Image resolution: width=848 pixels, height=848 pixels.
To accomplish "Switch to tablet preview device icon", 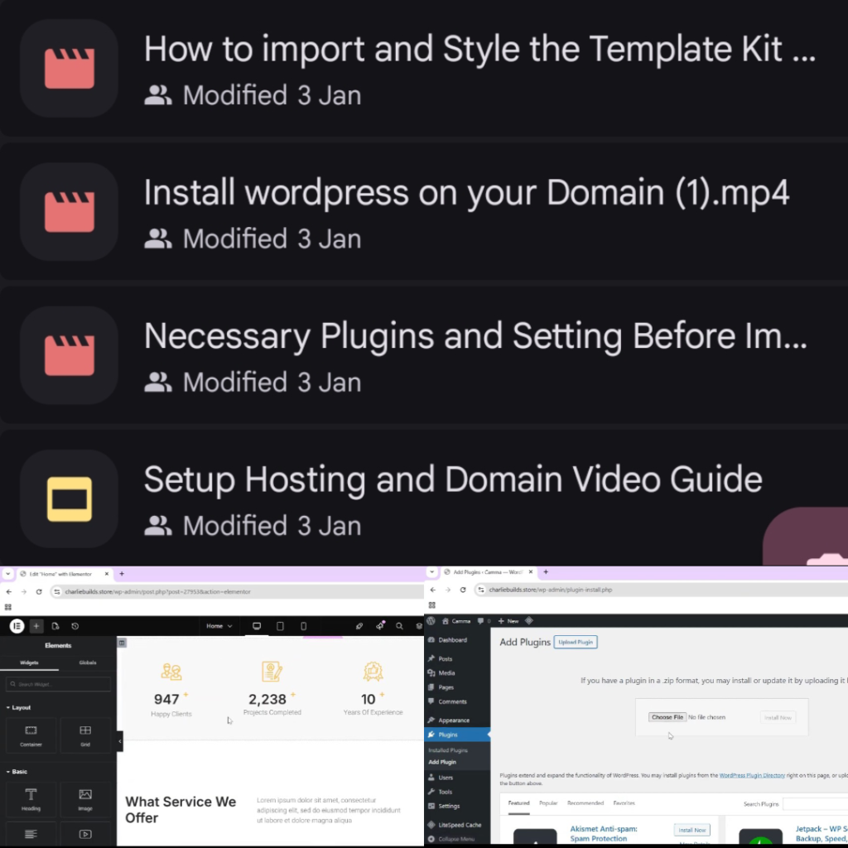I will tap(280, 626).
